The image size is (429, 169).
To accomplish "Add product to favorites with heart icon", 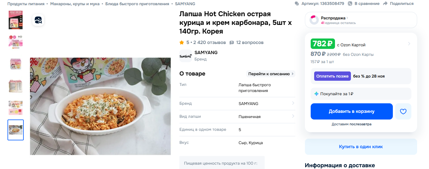I will pyautogui.click(x=403, y=111).
